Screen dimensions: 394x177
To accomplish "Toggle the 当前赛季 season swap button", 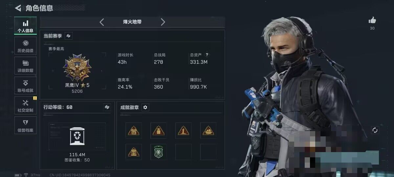I will pos(68,36).
